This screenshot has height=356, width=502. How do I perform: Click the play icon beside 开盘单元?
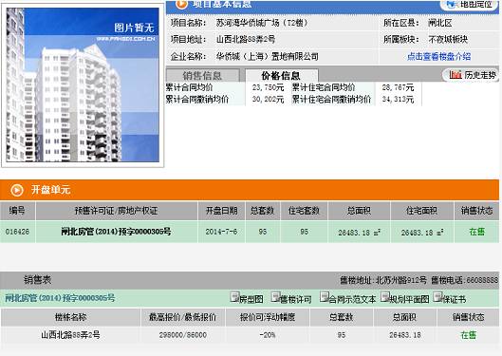(17, 190)
